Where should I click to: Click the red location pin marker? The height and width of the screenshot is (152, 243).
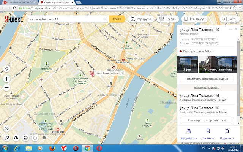tap(92, 74)
